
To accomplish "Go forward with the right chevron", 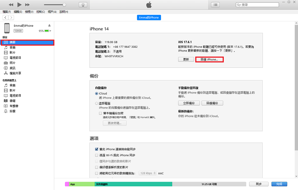I will pos(11,18).
